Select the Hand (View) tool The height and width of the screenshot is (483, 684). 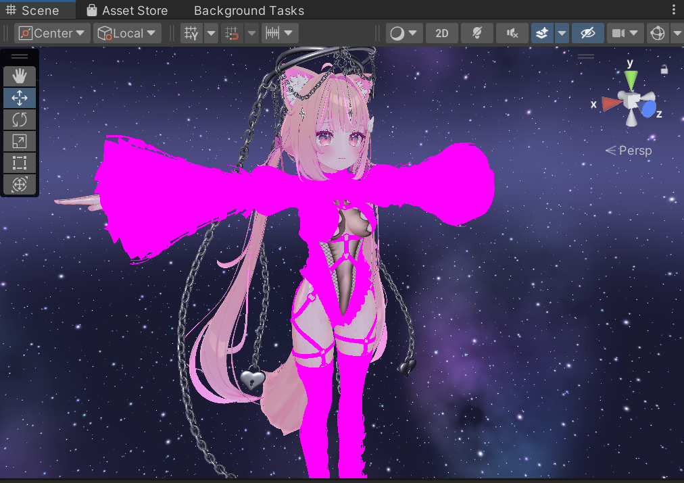(20, 76)
